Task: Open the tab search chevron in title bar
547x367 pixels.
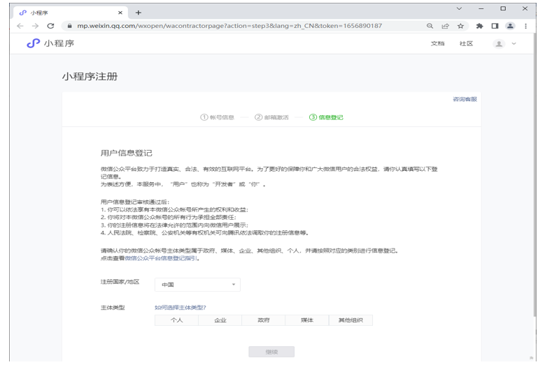Action: (x=459, y=8)
